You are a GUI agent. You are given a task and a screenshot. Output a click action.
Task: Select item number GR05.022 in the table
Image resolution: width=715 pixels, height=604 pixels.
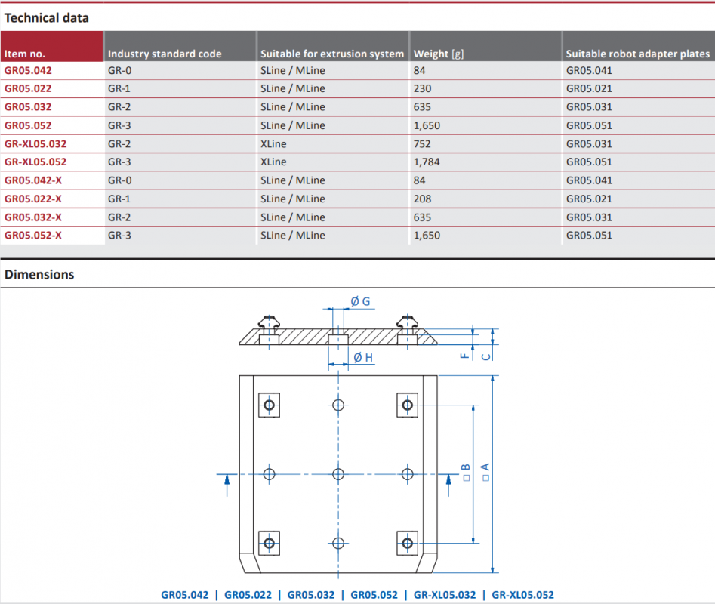(x=28, y=88)
